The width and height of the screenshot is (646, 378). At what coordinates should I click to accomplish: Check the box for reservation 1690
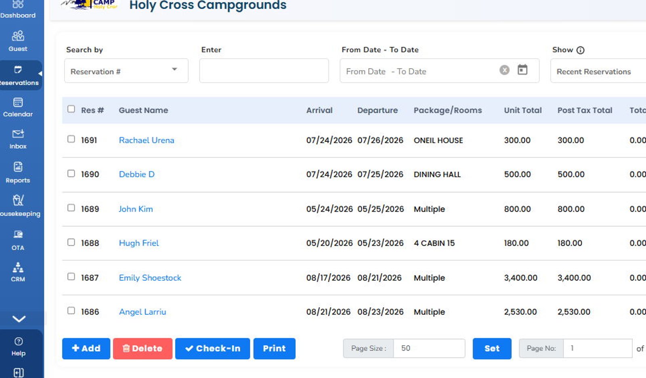[x=71, y=173]
